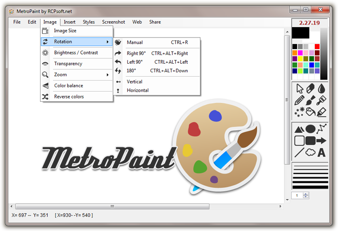Open the Screenshot menu

coord(113,22)
